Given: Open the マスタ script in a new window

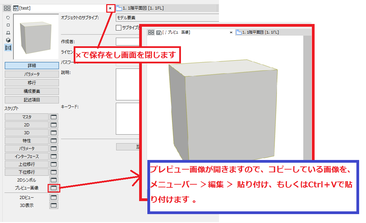Looking at the screenshot, I should pos(54,117).
